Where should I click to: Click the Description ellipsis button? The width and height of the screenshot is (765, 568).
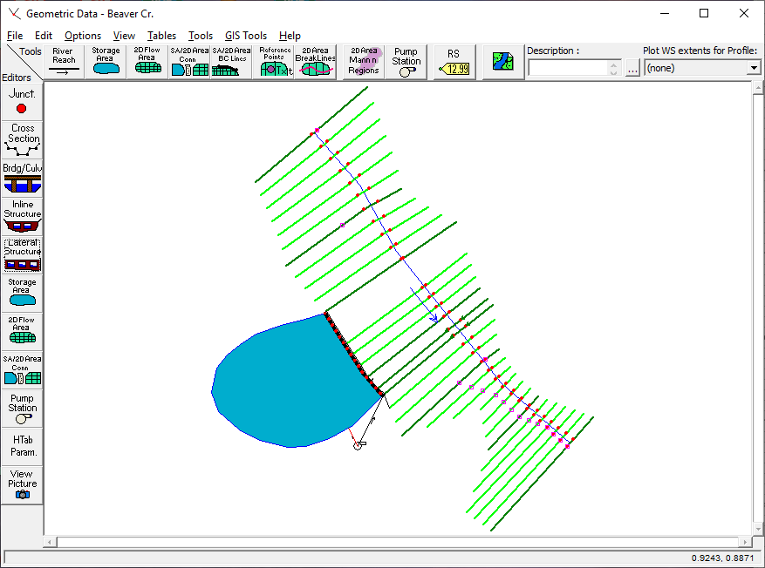[632, 68]
